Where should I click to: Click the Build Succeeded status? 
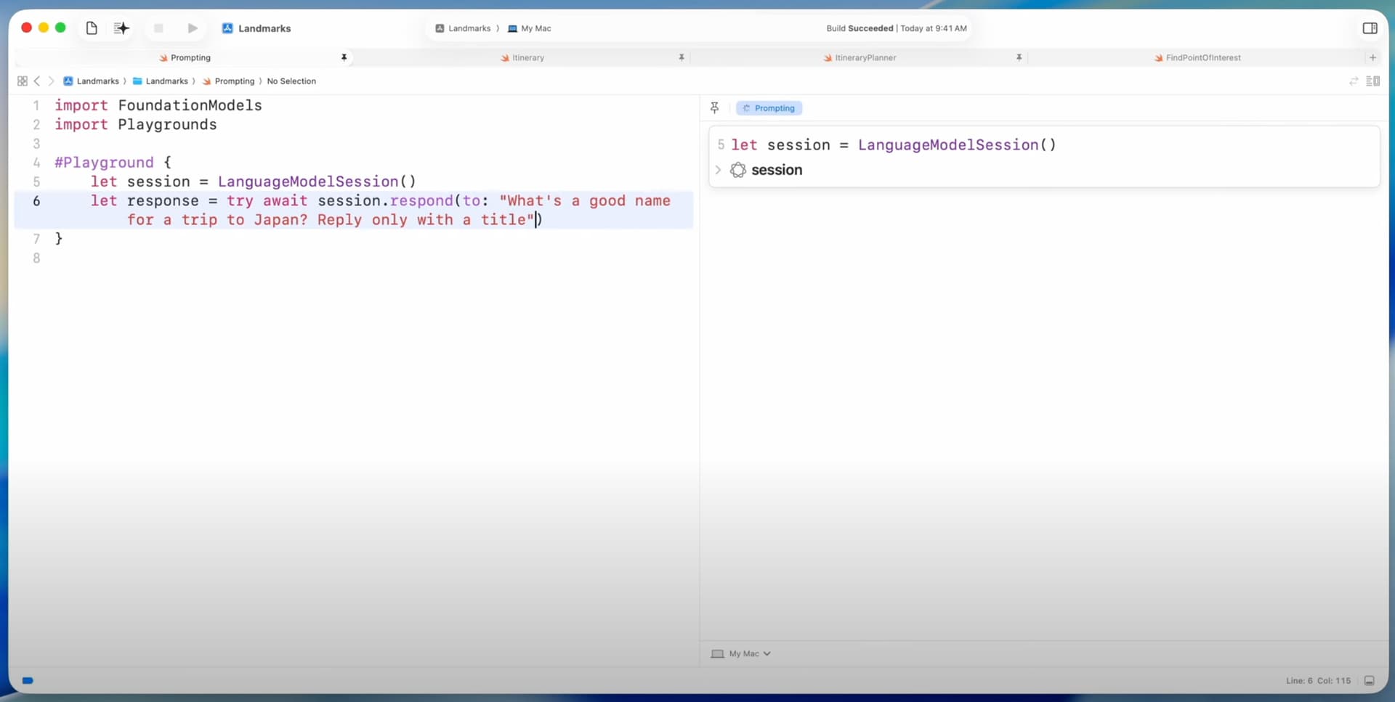coord(860,28)
